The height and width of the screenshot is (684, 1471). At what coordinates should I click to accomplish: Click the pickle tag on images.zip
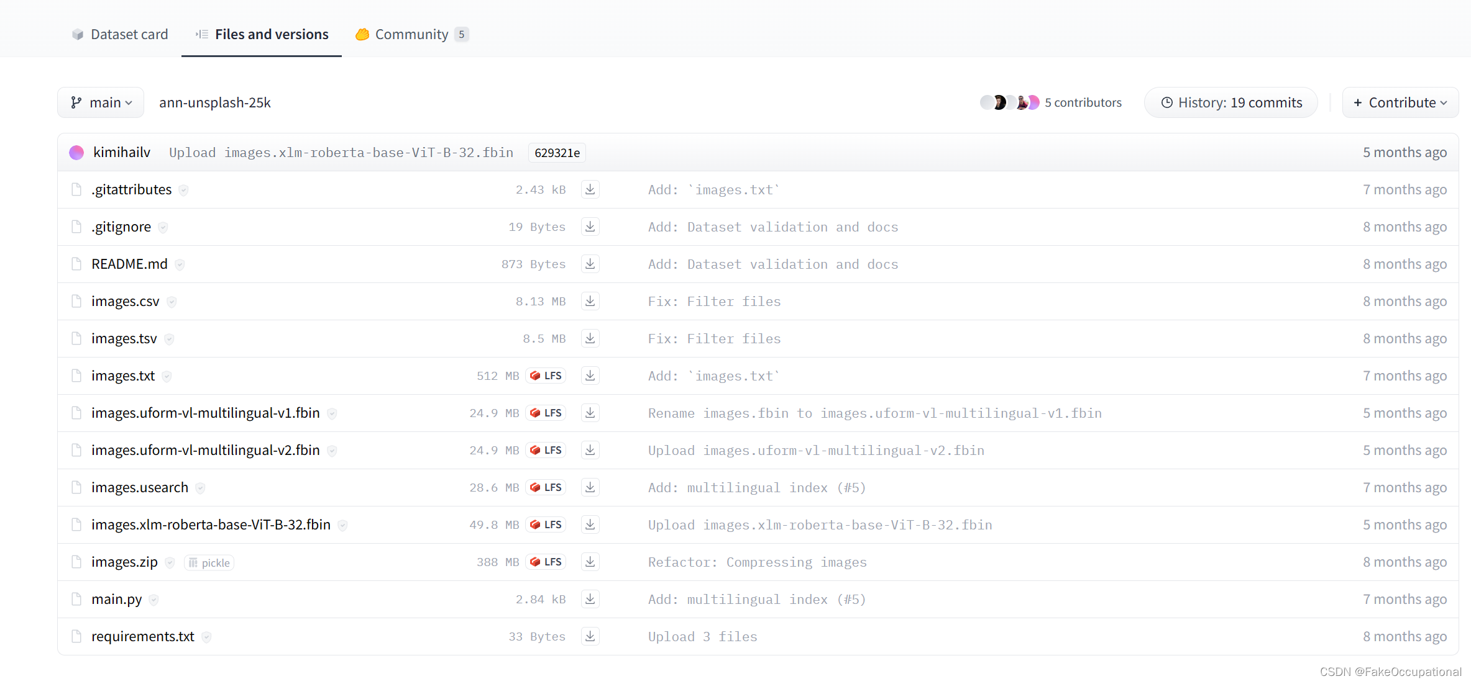[x=209, y=563]
